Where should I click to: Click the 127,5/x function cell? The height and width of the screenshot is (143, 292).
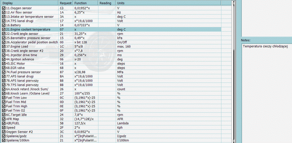[x=85, y=123]
